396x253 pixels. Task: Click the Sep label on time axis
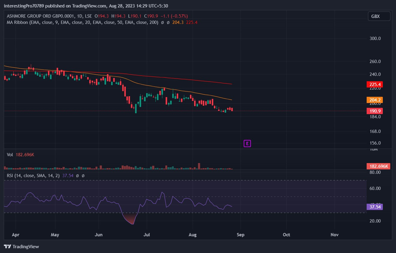click(241, 235)
